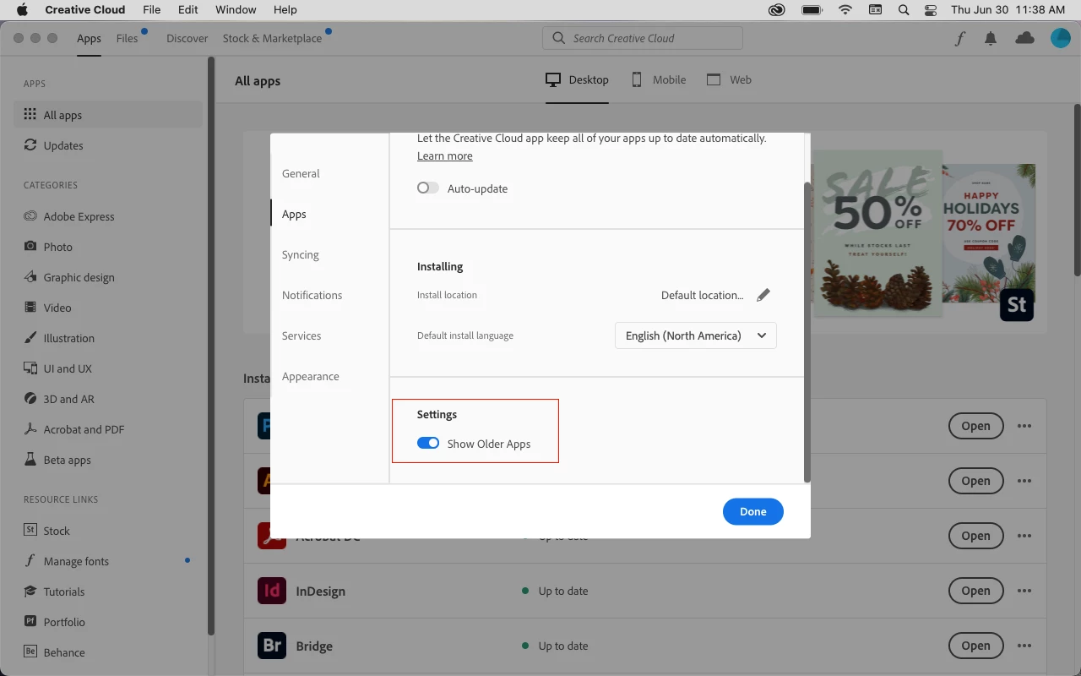Image resolution: width=1081 pixels, height=676 pixels.
Task: Open Help menu
Action: pos(285,10)
